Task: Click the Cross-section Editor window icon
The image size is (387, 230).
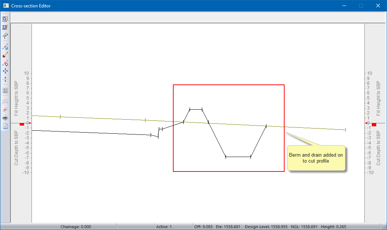Action: (6, 6)
